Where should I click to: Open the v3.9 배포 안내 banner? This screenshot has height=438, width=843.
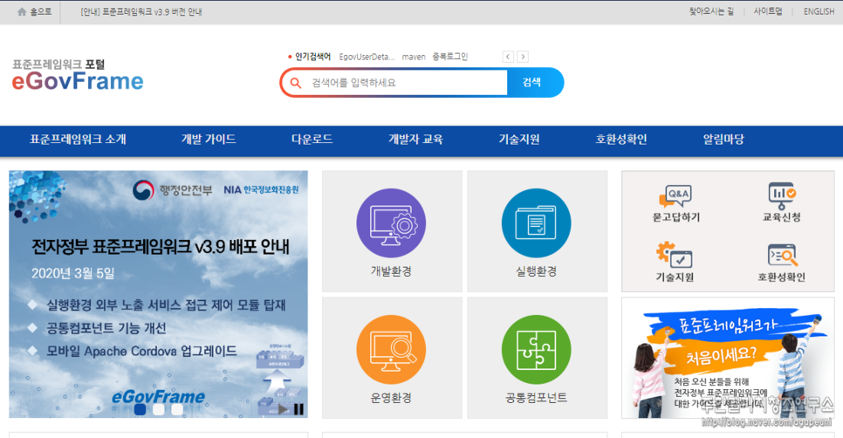pyautogui.click(x=158, y=294)
